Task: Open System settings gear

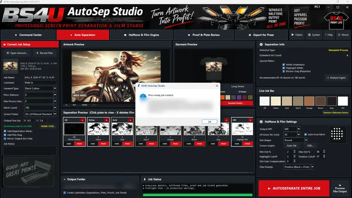Action: click(x=314, y=35)
